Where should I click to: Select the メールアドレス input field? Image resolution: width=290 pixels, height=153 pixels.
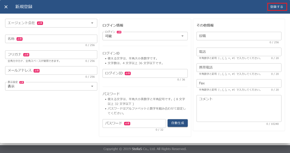51,71
